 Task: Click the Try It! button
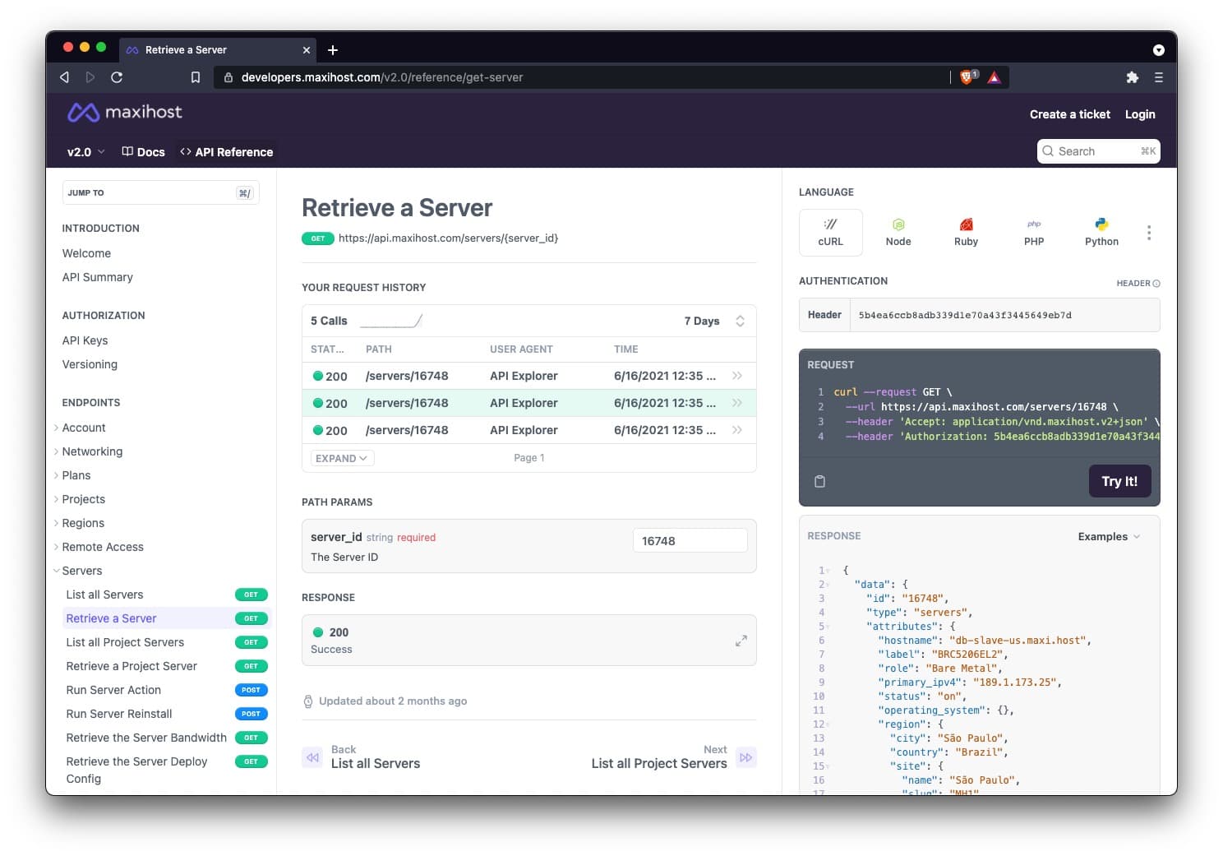tap(1119, 481)
